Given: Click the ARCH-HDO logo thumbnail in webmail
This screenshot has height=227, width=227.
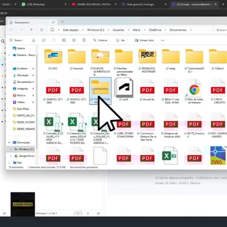Looking at the screenshot, I should pyautogui.click(x=23, y=204).
